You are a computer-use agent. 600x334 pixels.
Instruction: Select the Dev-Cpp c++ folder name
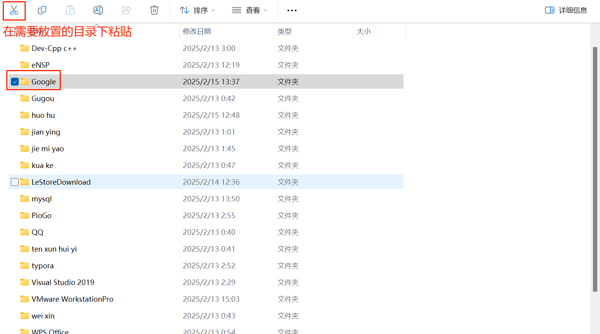[x=54, y=48]
